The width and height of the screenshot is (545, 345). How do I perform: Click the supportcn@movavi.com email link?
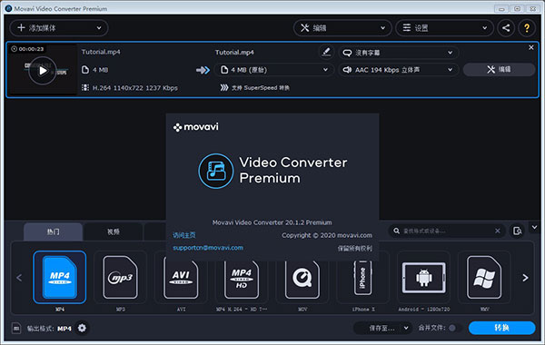click(208, 248)
